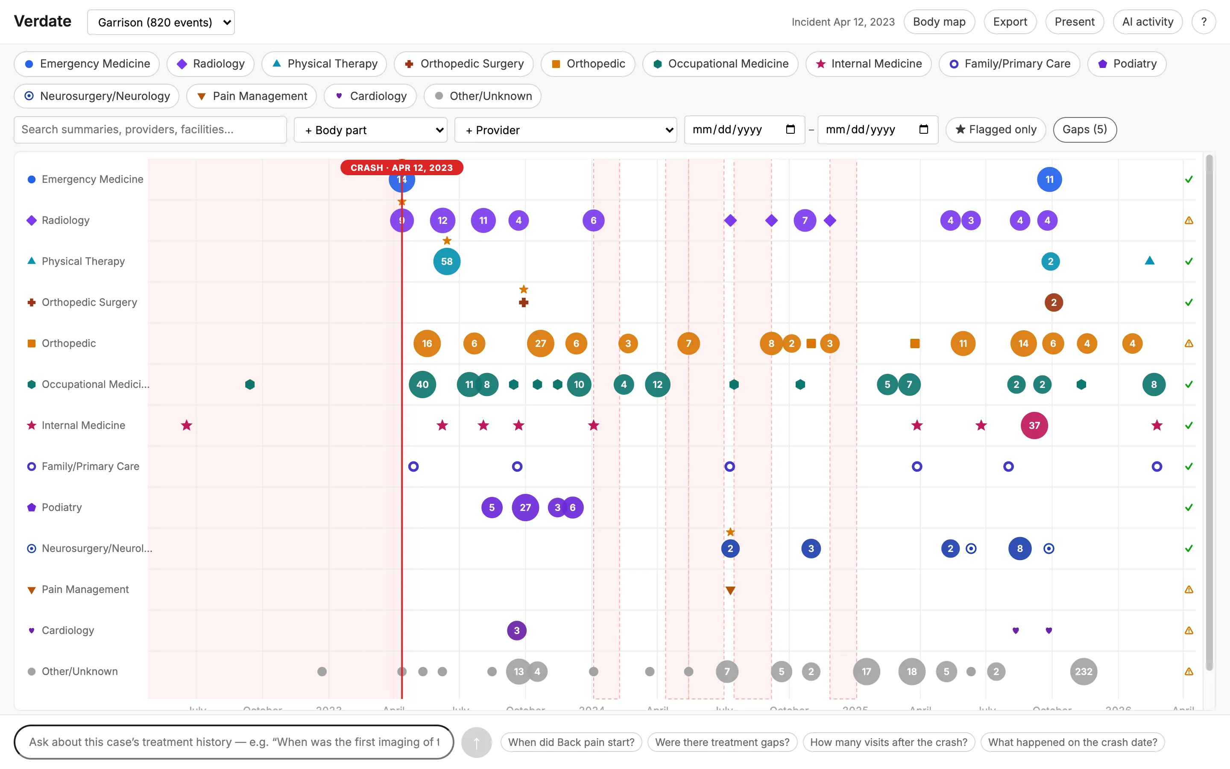Open the Body part filter dropdown

tap(371, 130)
